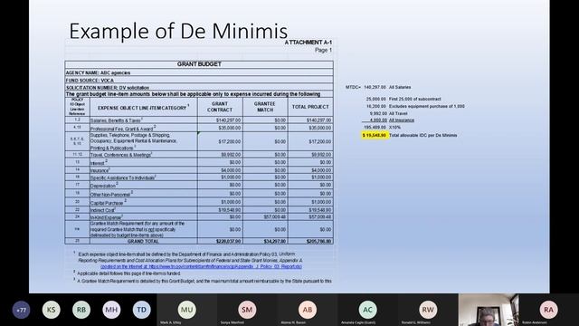The image size is (579, 326).
Task: Click 'FUND SOURCE: VOCA' row
Action: 199,81
